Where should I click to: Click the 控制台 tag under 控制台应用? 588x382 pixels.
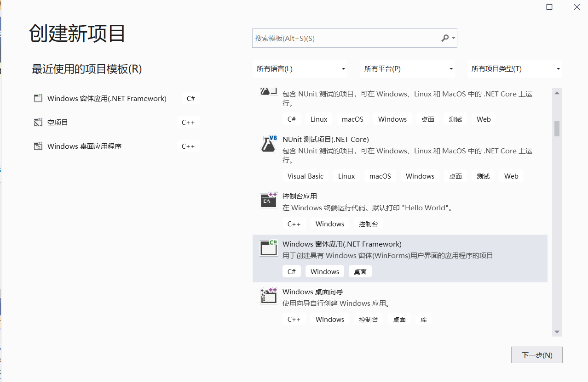[x=369, y=224]
